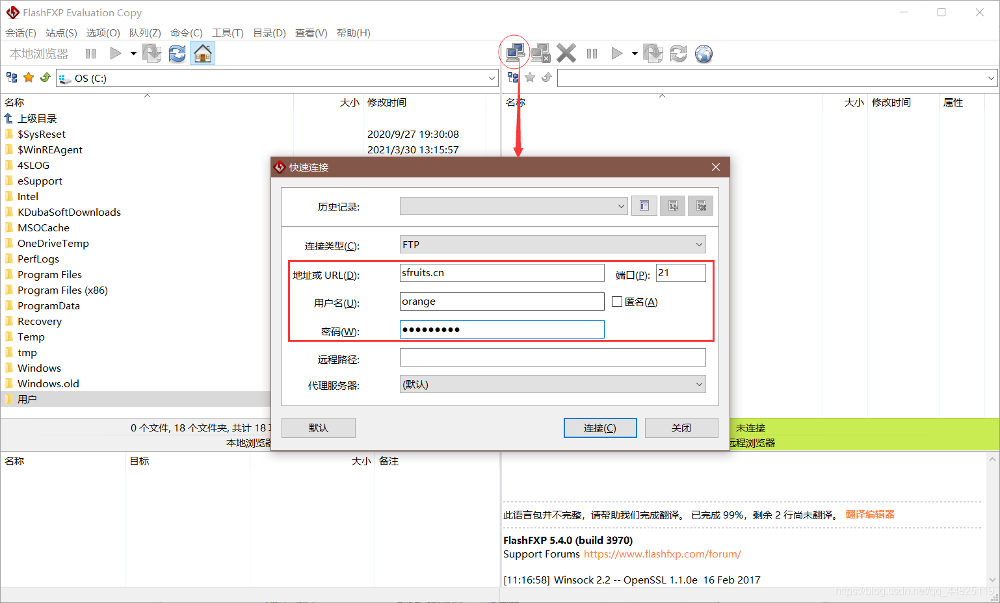Select the 用户 folder
This screenshot has width=1000, height=603.
coord(27,399)
